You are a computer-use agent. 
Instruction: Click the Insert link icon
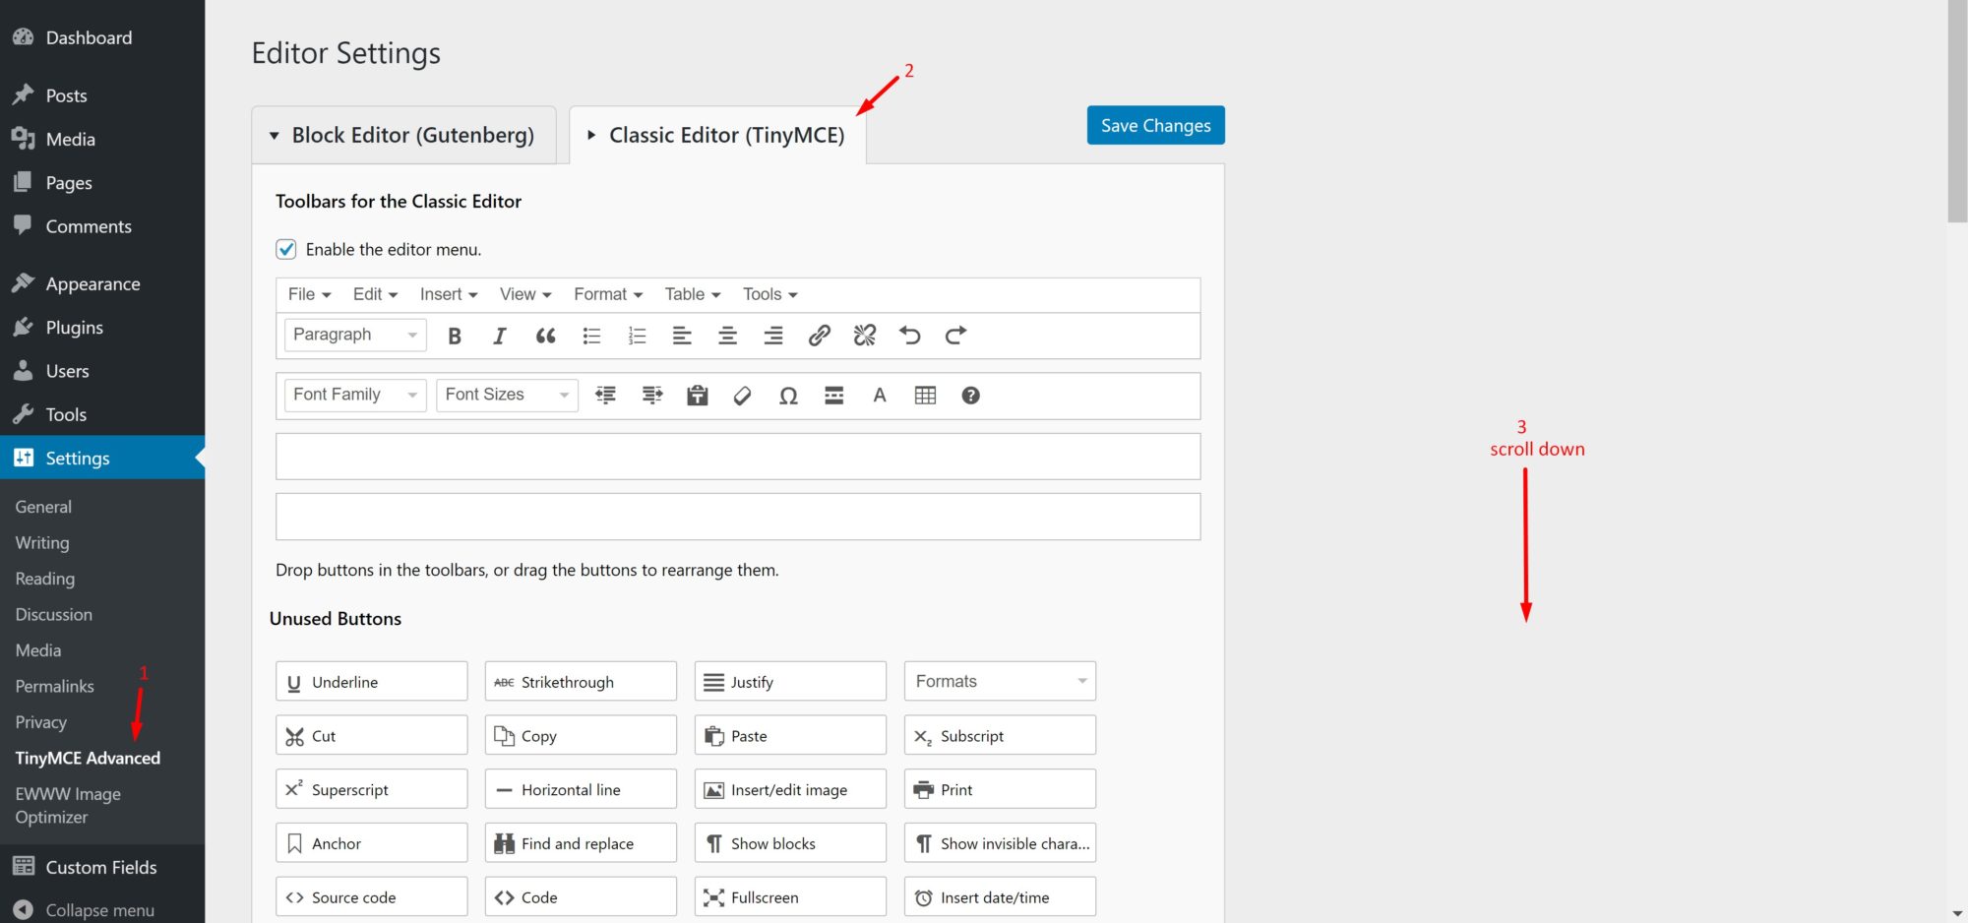pos(819,336)
